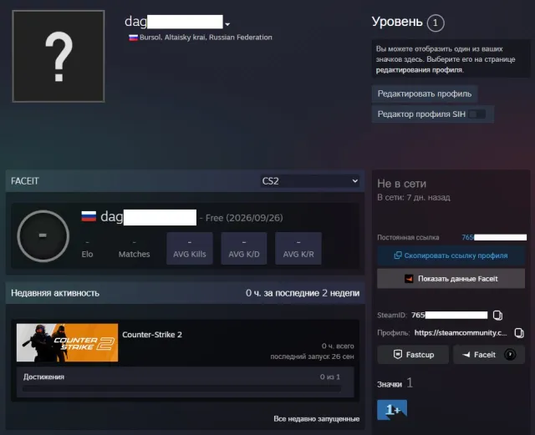Click the level 1 circle badge
Image resolution: width=535 pixels, height=435 pixels.
[x=436, y=23]
